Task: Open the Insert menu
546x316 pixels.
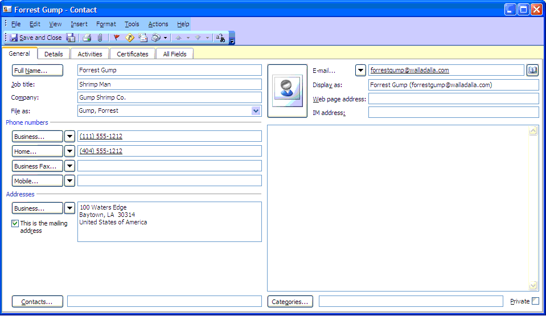Action: point(79,24)
